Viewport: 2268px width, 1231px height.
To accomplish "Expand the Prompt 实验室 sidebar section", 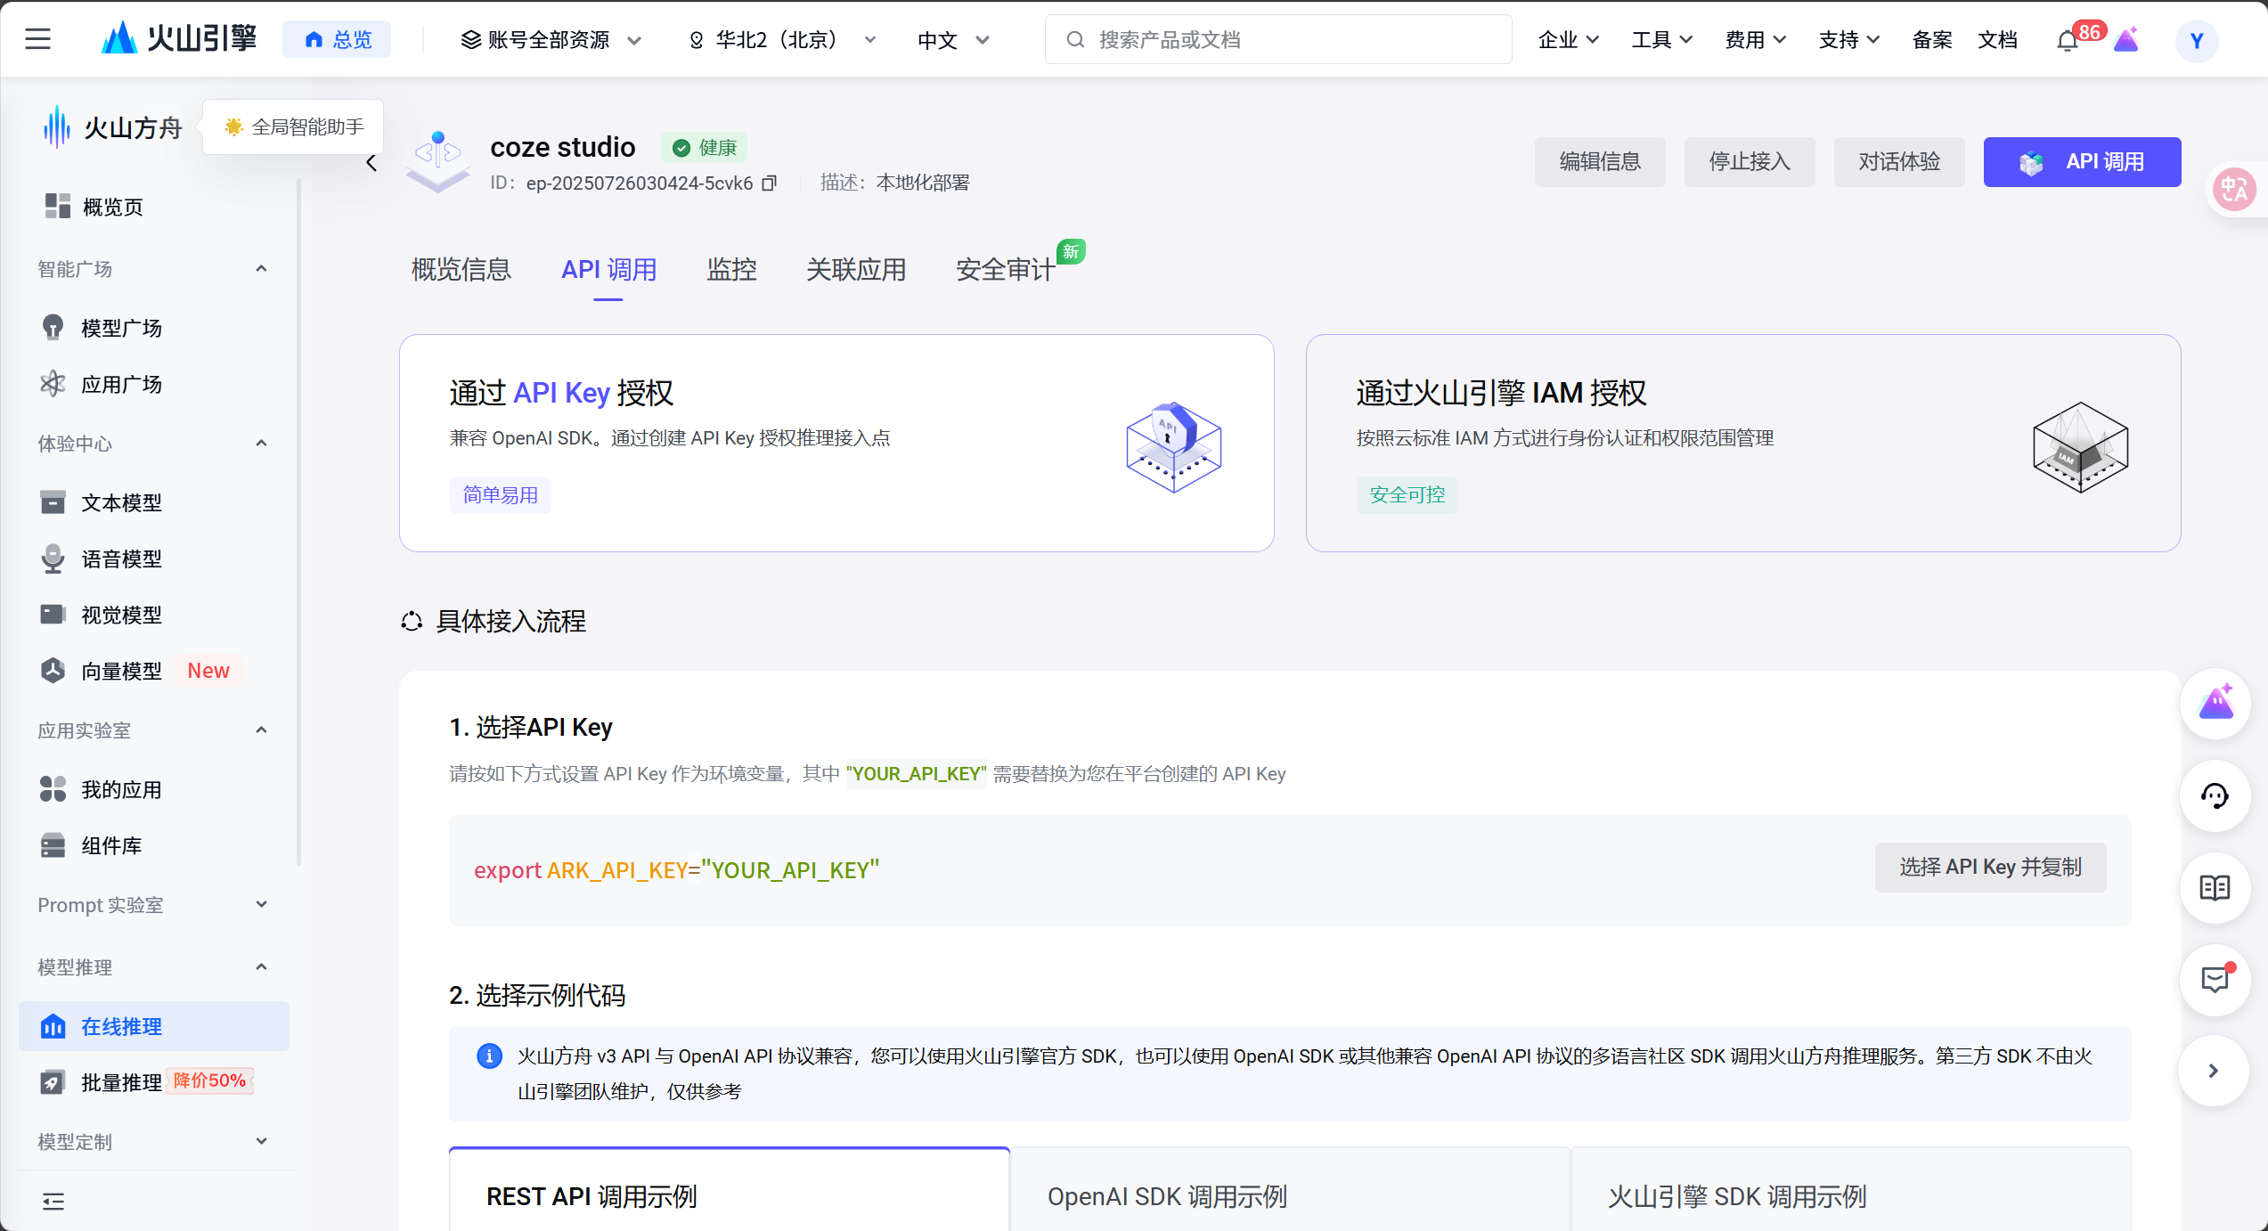I will [261, 905].
